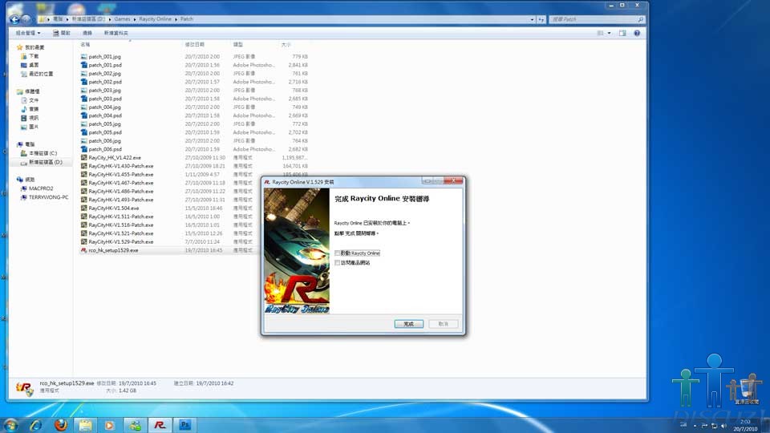Select file patch_005.jpg
Image resolution: width=770 pixels, height=433 pixels.
[x=104, y=124]
